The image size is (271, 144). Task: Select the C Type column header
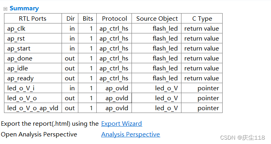pos(202,18)
